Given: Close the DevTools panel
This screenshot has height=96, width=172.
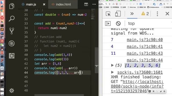Looking at the screenshot, I should click(167, 14).
